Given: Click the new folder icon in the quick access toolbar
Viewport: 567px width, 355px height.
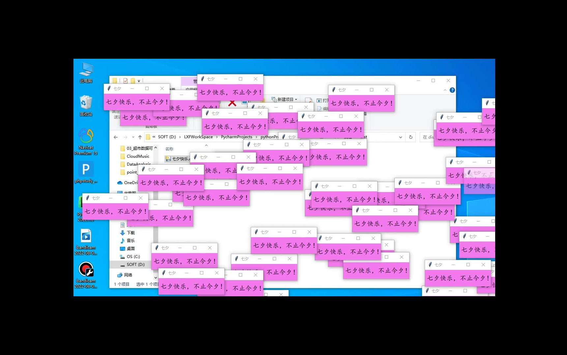Looking at the screenshot, I should coord(133,81).
